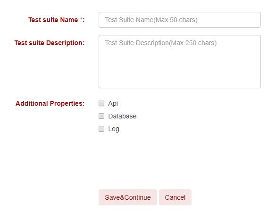The image size is (276, 211).
Task: Click the word 'Description' in the bold label
Action: pyautogui.click(x=65, y=43)
